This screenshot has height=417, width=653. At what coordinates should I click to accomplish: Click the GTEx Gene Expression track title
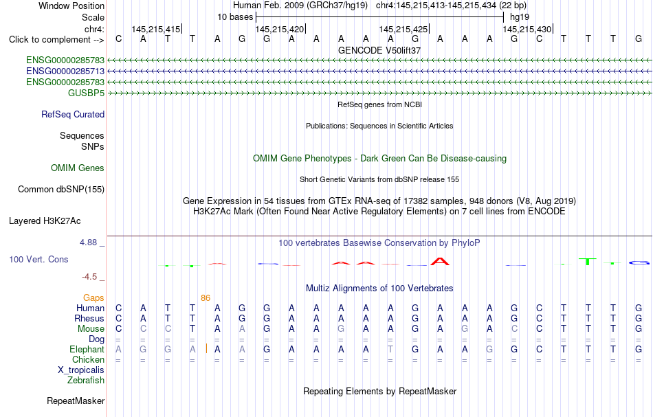click(379, 201)
